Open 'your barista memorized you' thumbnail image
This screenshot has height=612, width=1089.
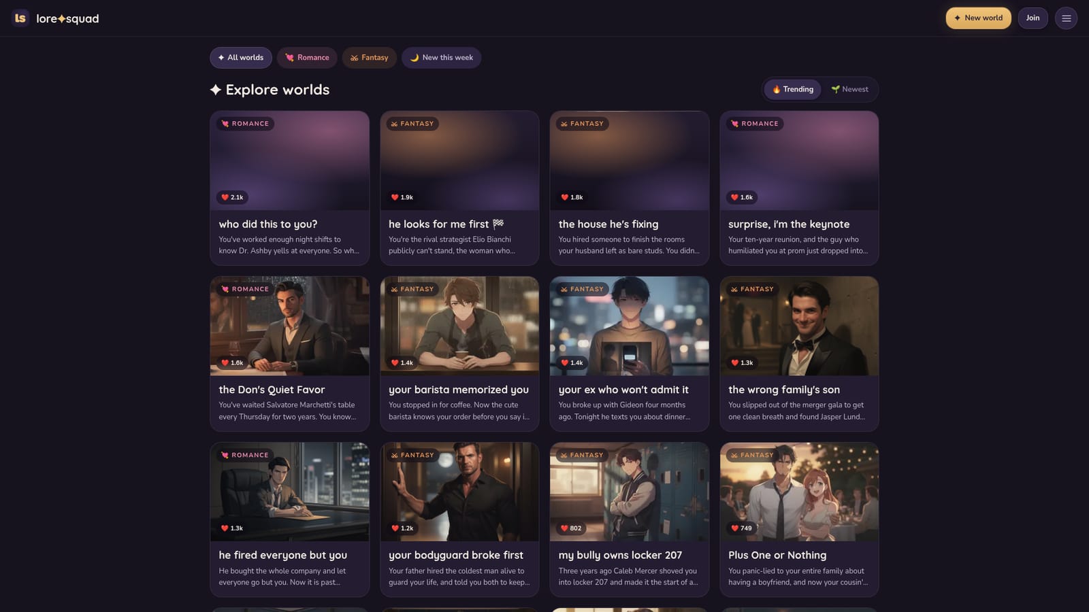coord(459,326)
